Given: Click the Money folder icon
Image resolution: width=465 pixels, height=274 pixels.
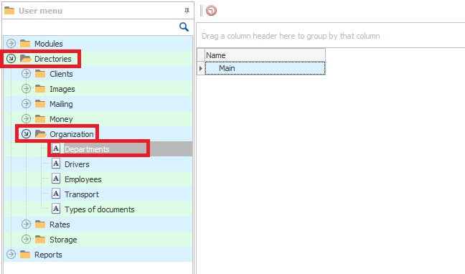Looking at the screenshot, I should tap(40, 119).
